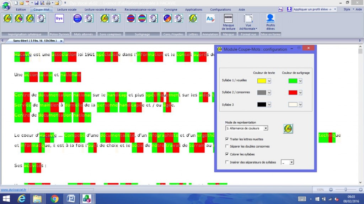Switch to the Lecture vocale tab

(x=66, y=10)
